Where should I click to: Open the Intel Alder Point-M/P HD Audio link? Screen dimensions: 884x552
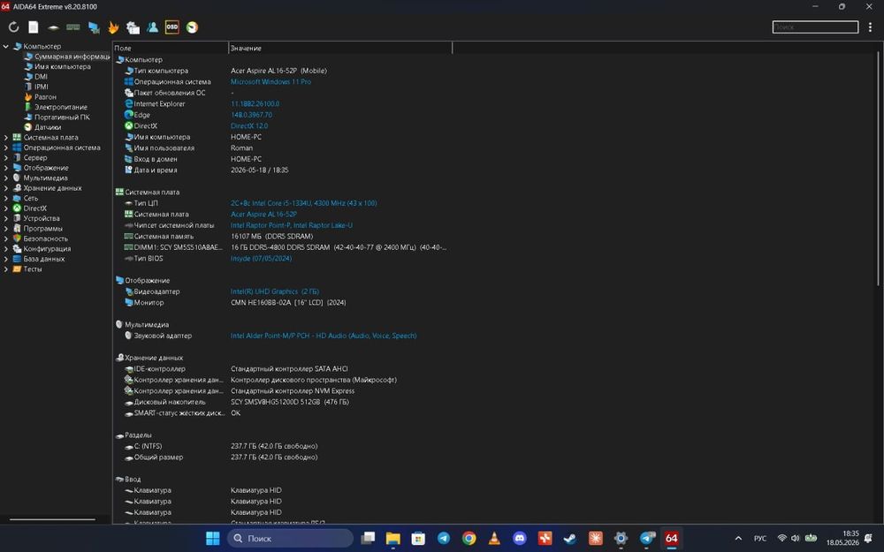(324, 336)
